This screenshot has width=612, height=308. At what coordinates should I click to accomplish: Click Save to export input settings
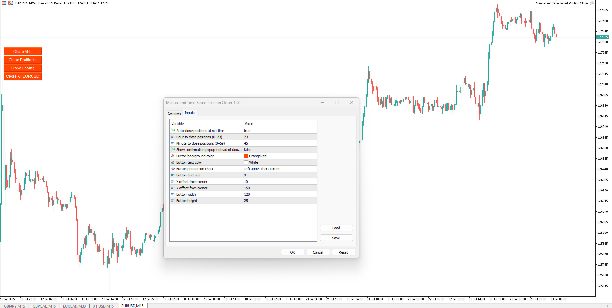pos(336,238)
